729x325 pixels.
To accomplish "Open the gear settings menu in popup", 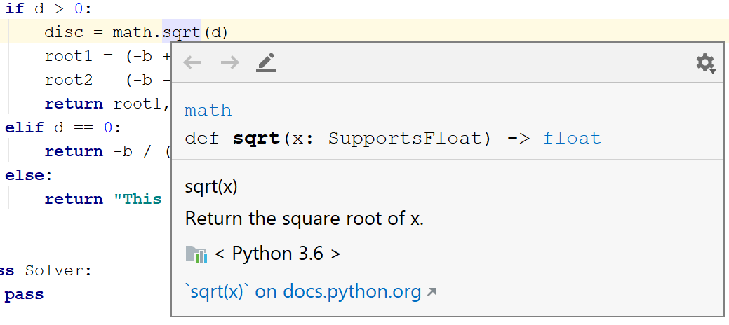I will [705, 63].
